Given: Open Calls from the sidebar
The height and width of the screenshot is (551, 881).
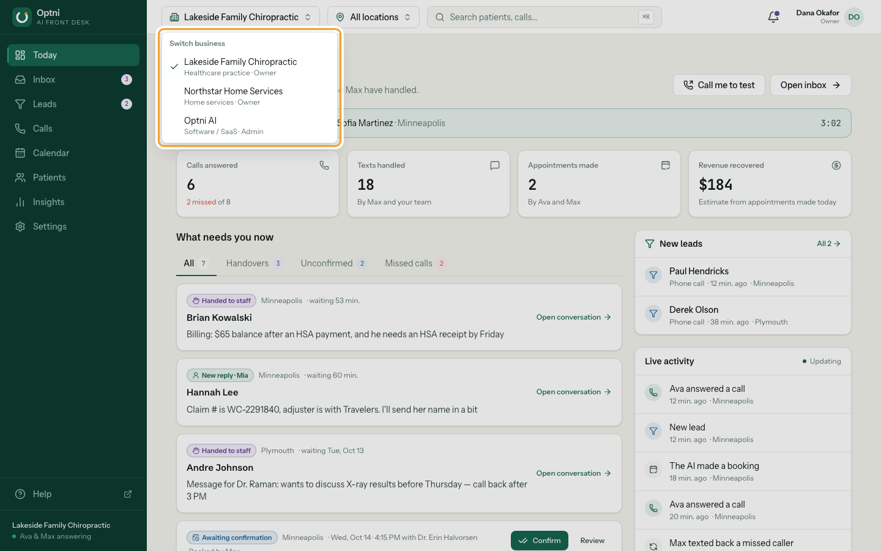Looking at the screenshot, I should 73,129.
